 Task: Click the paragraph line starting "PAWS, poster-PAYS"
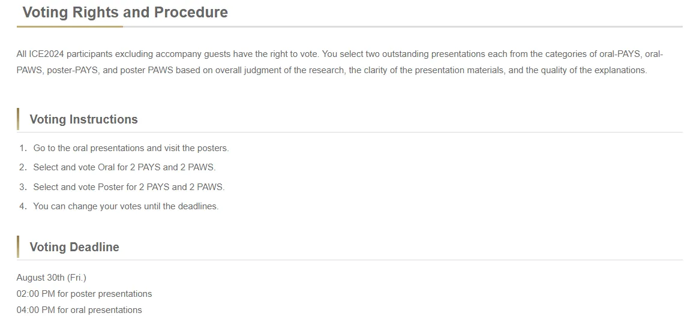point(332,70)
